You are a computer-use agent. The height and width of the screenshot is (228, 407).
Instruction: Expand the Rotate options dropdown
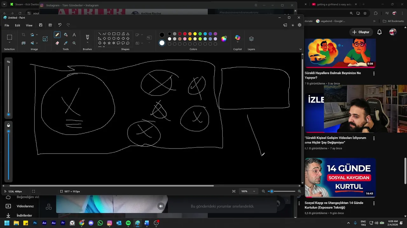pos(37,35)
